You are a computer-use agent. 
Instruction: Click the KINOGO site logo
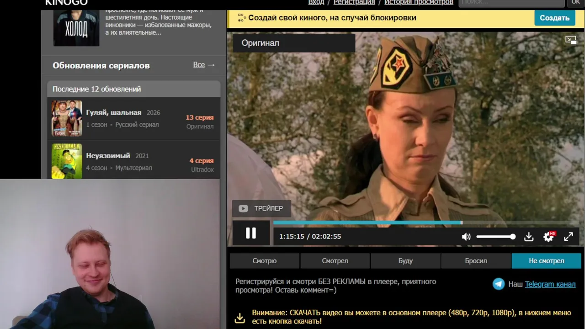pos(66,2)
